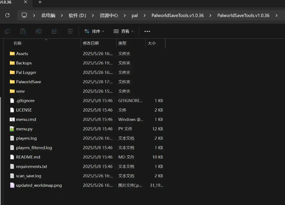Click the 10 KB size of README.md
Image resolution: width=285 pixels, height=205 pixels.
[x=158, y=157]
